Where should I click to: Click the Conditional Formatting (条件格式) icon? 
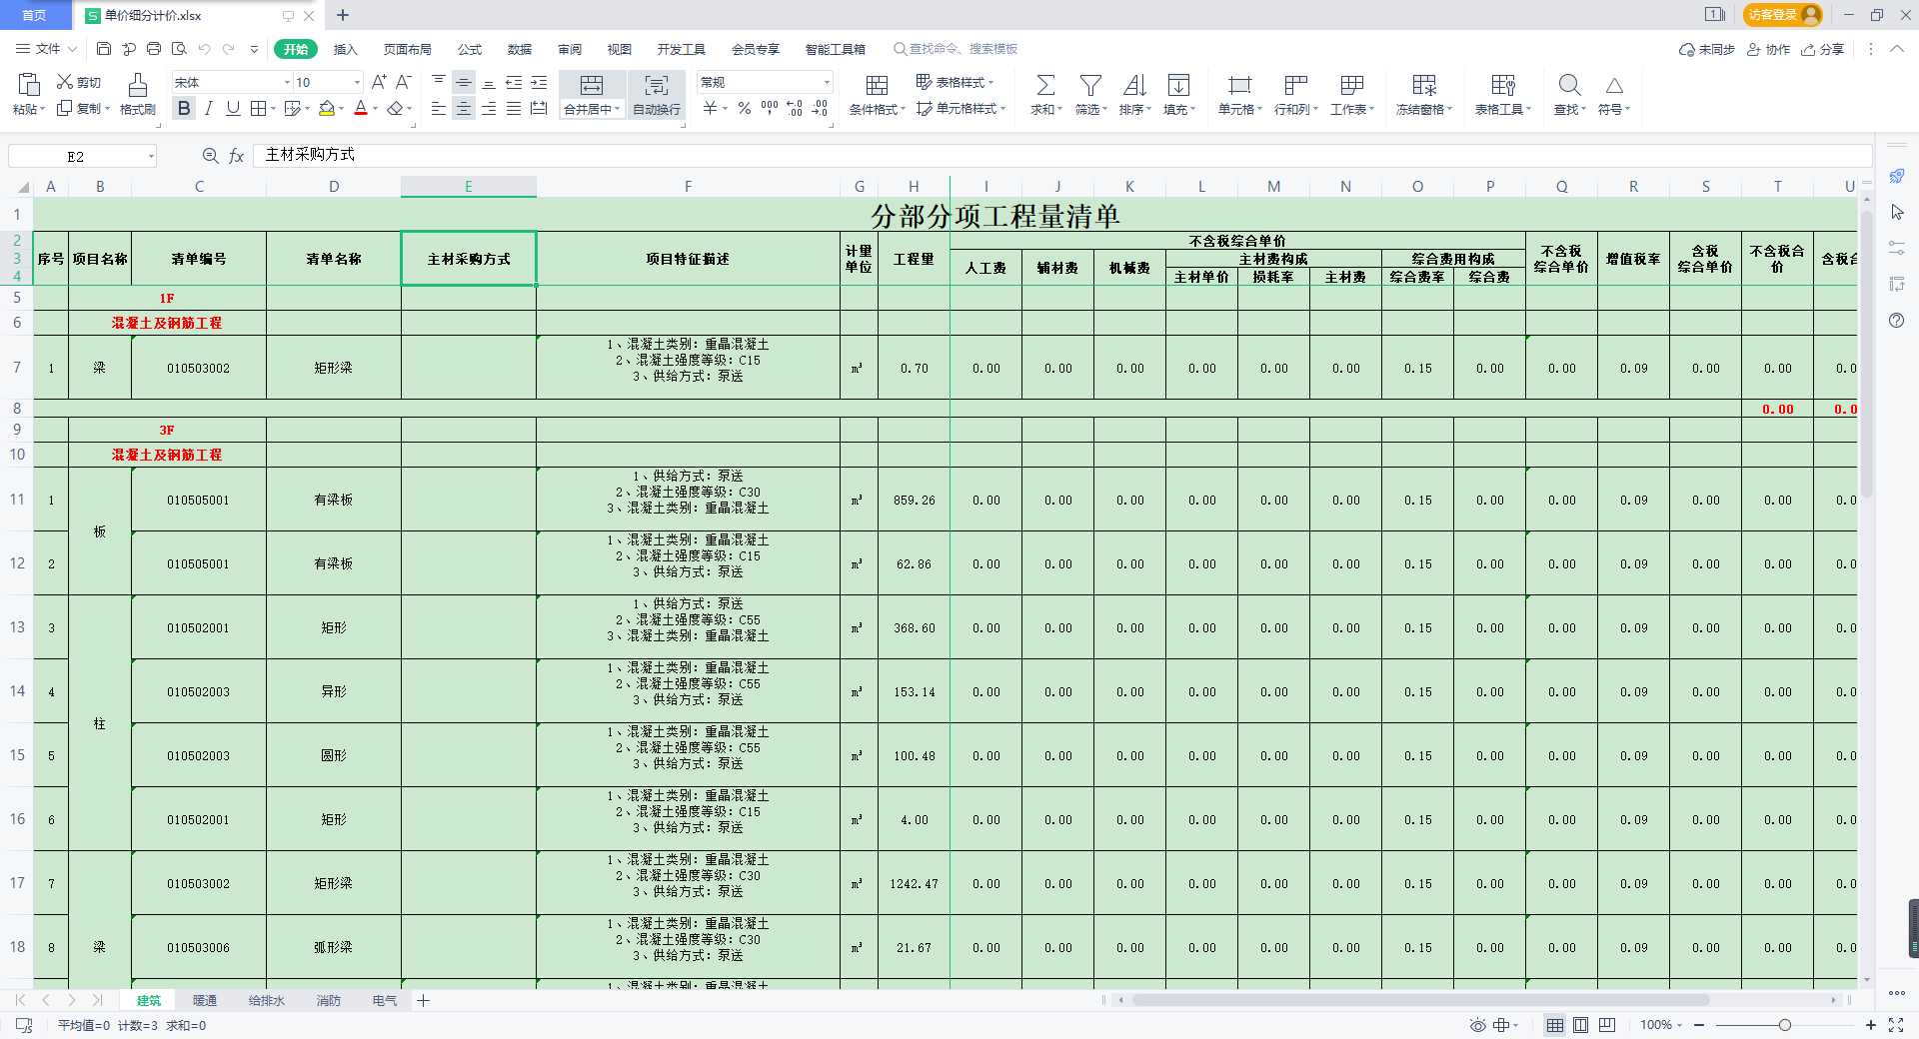[877, 85]
